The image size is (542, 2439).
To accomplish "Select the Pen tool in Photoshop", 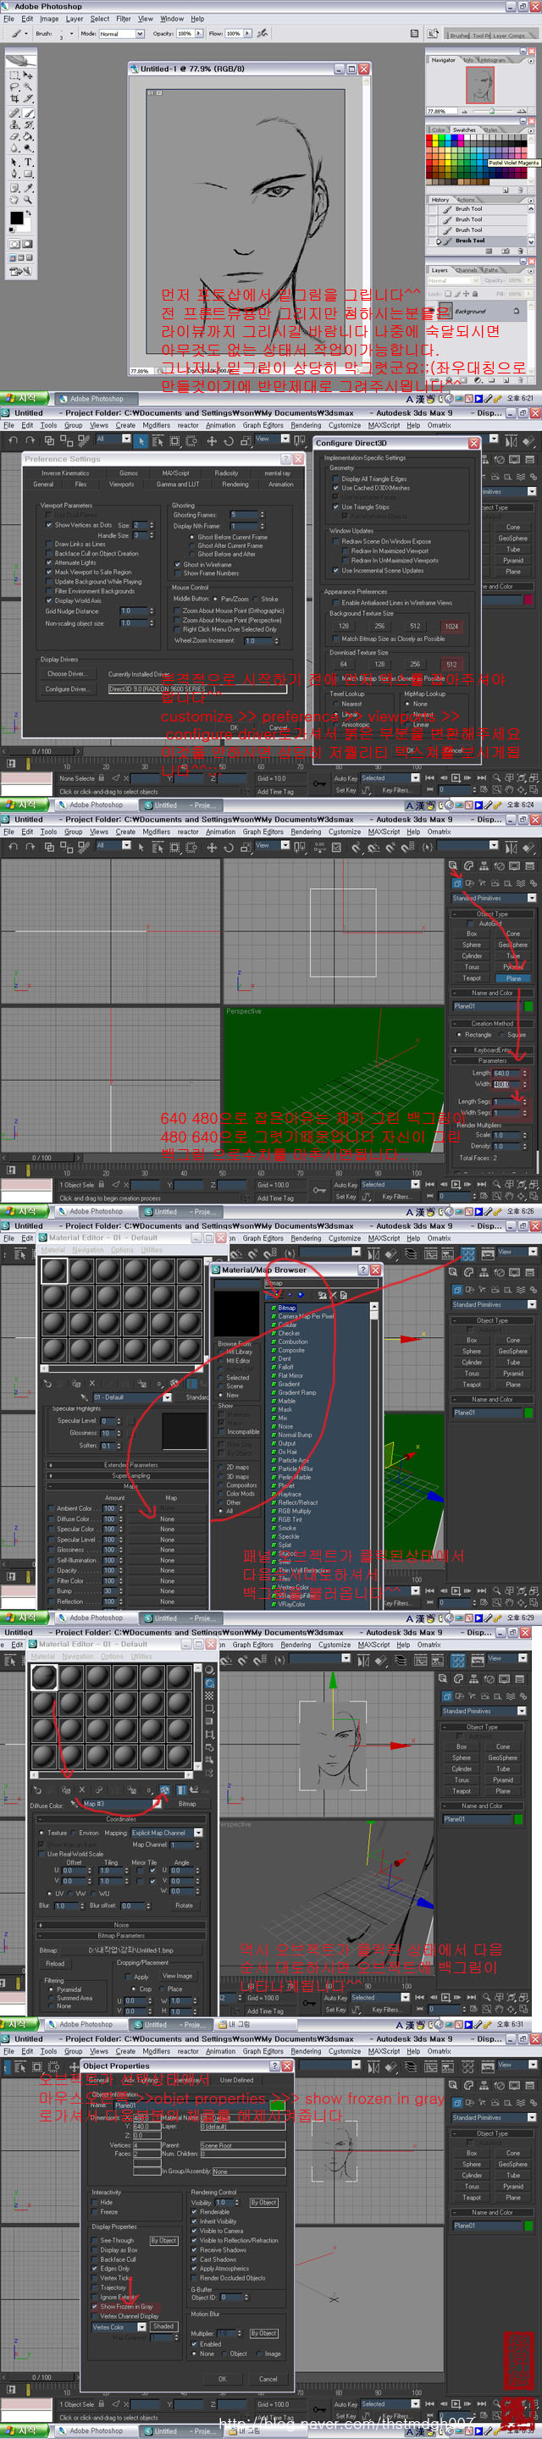I will (x=14, y=174).
